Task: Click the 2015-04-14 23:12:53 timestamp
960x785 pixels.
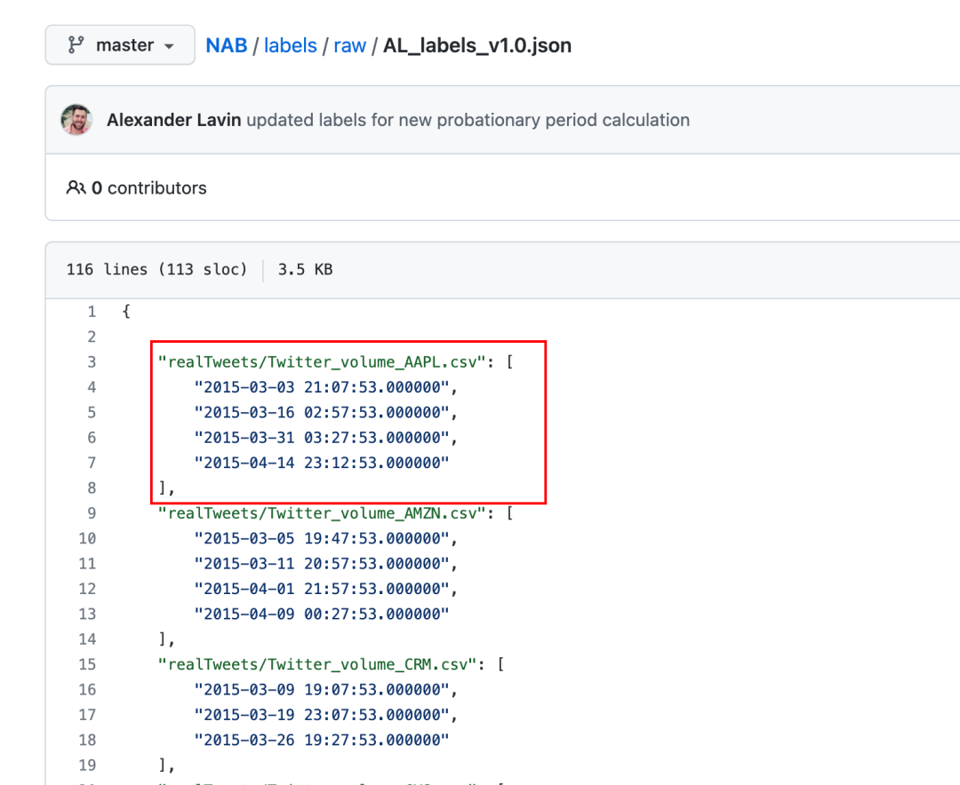Action: 322,464
